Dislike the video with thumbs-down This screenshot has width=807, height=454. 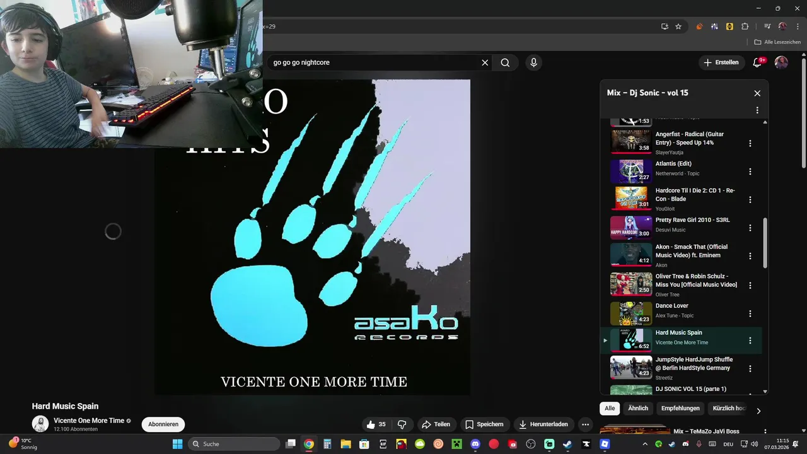pos(402,424)
